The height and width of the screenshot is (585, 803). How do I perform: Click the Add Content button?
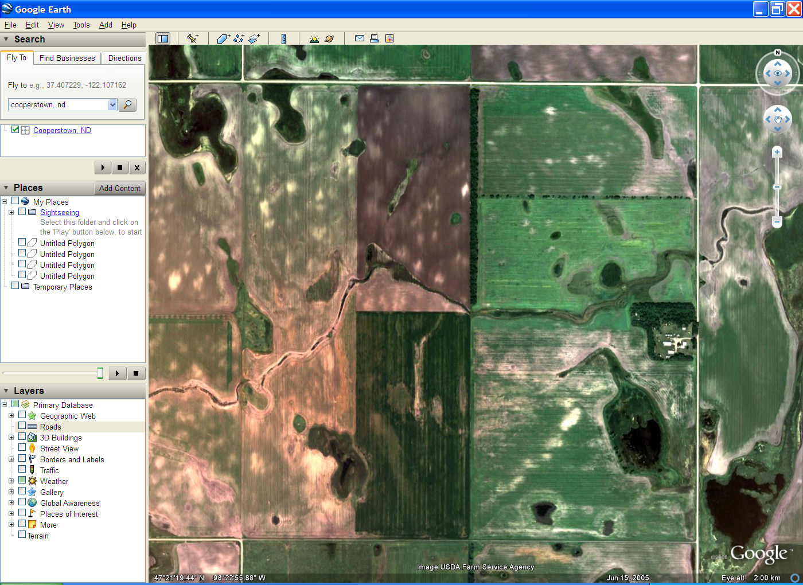(x=119, y=188)
